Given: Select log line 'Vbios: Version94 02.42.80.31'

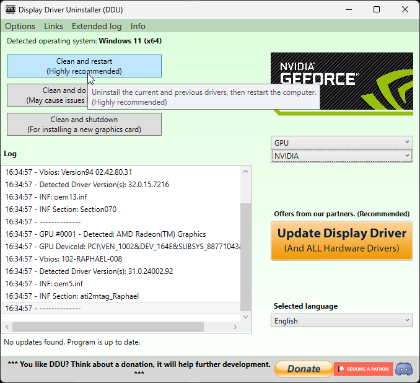Looking at the screenshot, I should point(121,172).
